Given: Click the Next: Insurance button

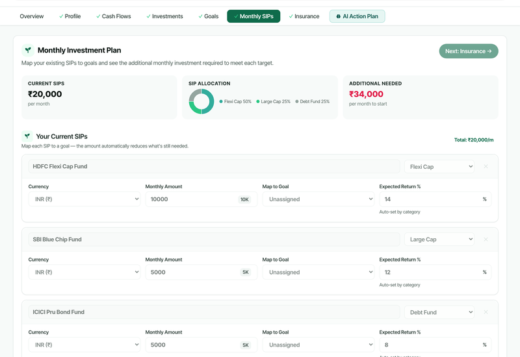Looking at the screenshot, I should [469, 51].
